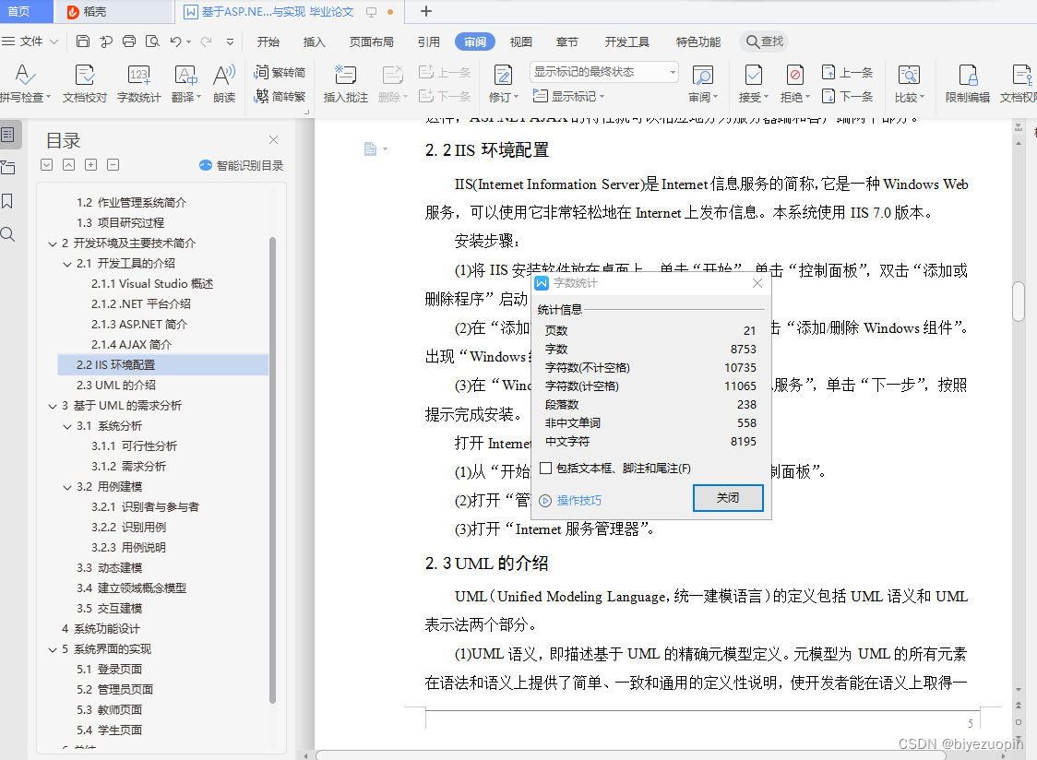Go to previous revision 上一条 near 接受

pyautogui.click(x=847, y=72)
